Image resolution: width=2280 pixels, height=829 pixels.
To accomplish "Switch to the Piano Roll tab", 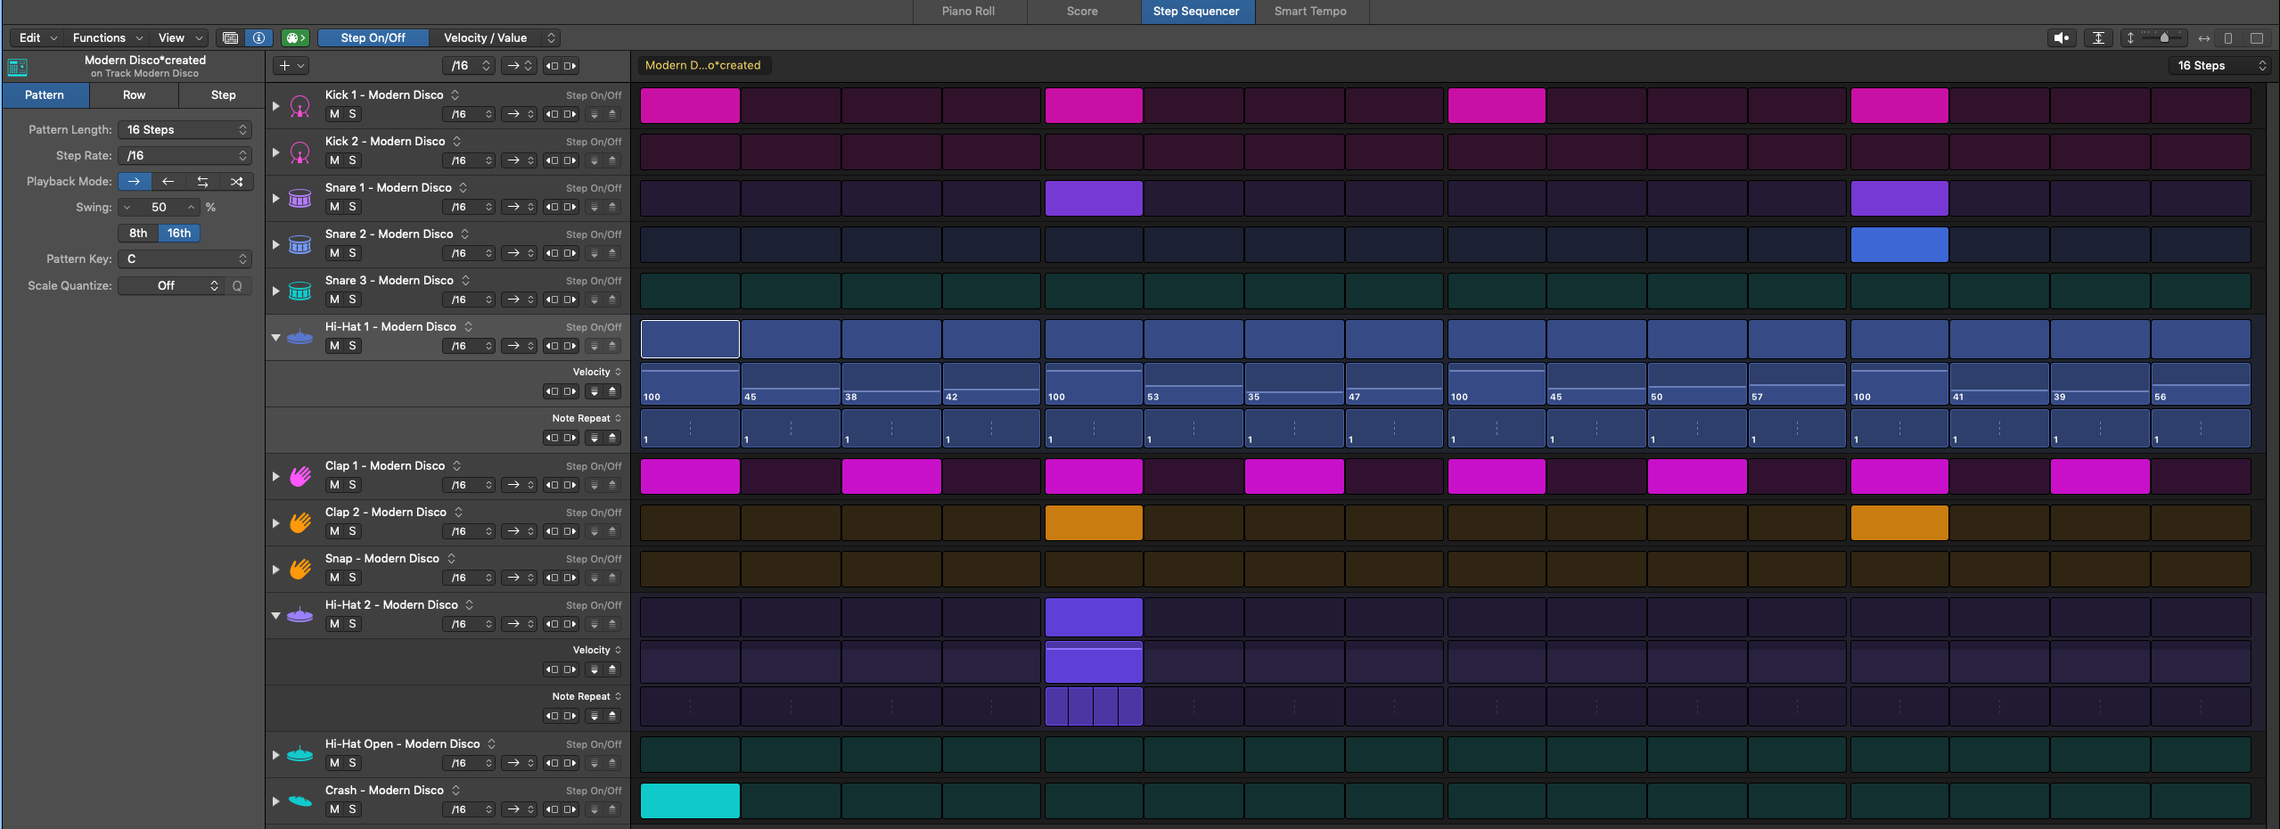I will 969,12.
